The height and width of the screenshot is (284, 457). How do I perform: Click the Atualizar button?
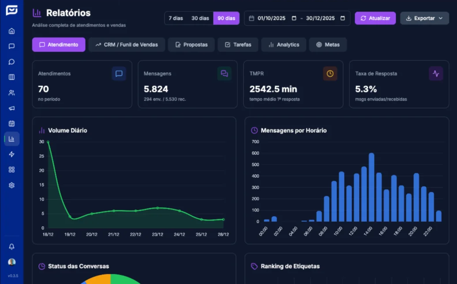point(375,18)
